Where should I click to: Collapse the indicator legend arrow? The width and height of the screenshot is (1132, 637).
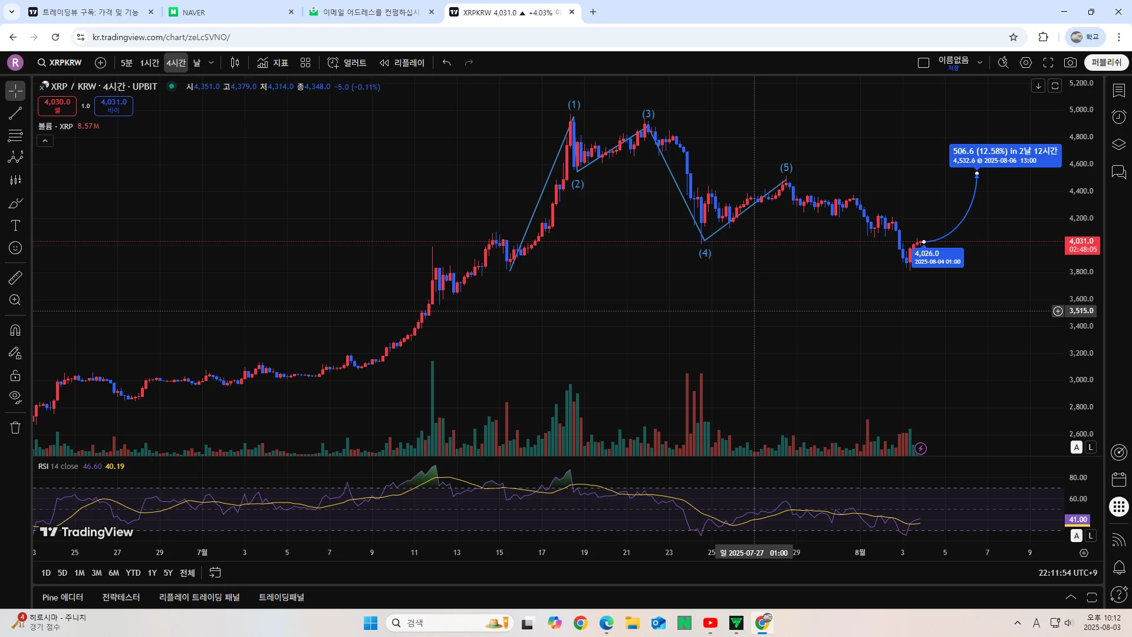pos(45,140)
